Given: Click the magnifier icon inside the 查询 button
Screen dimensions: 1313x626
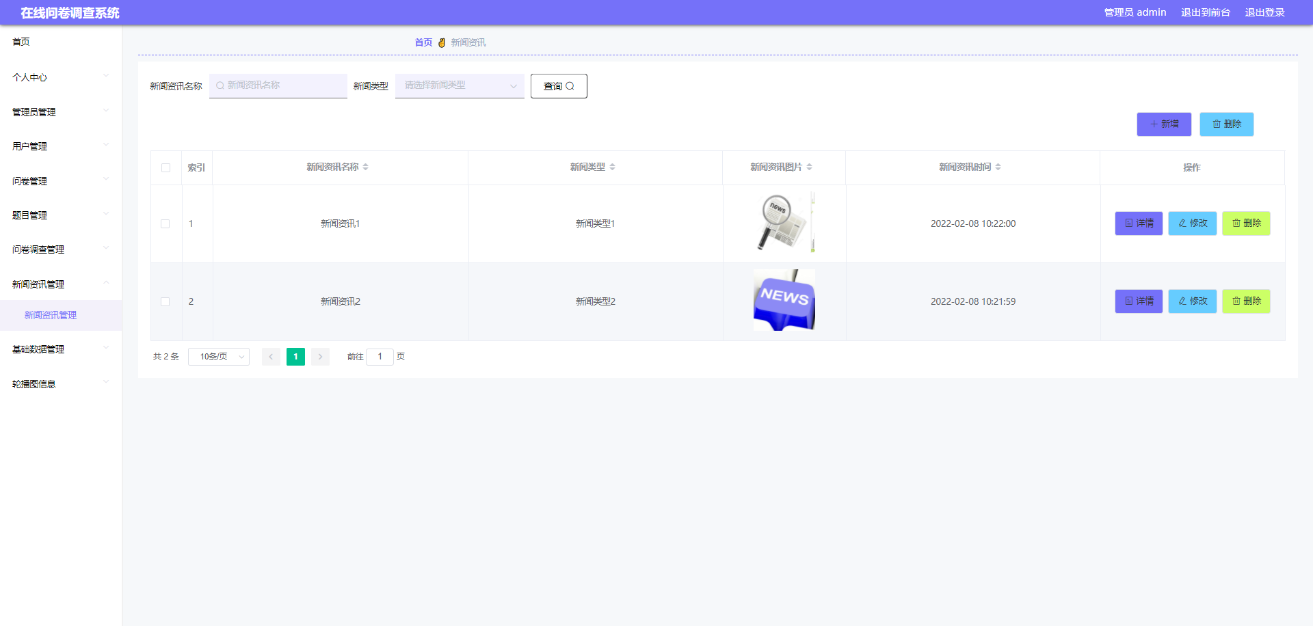Looking at the screenshot, I should pos(571,85).
